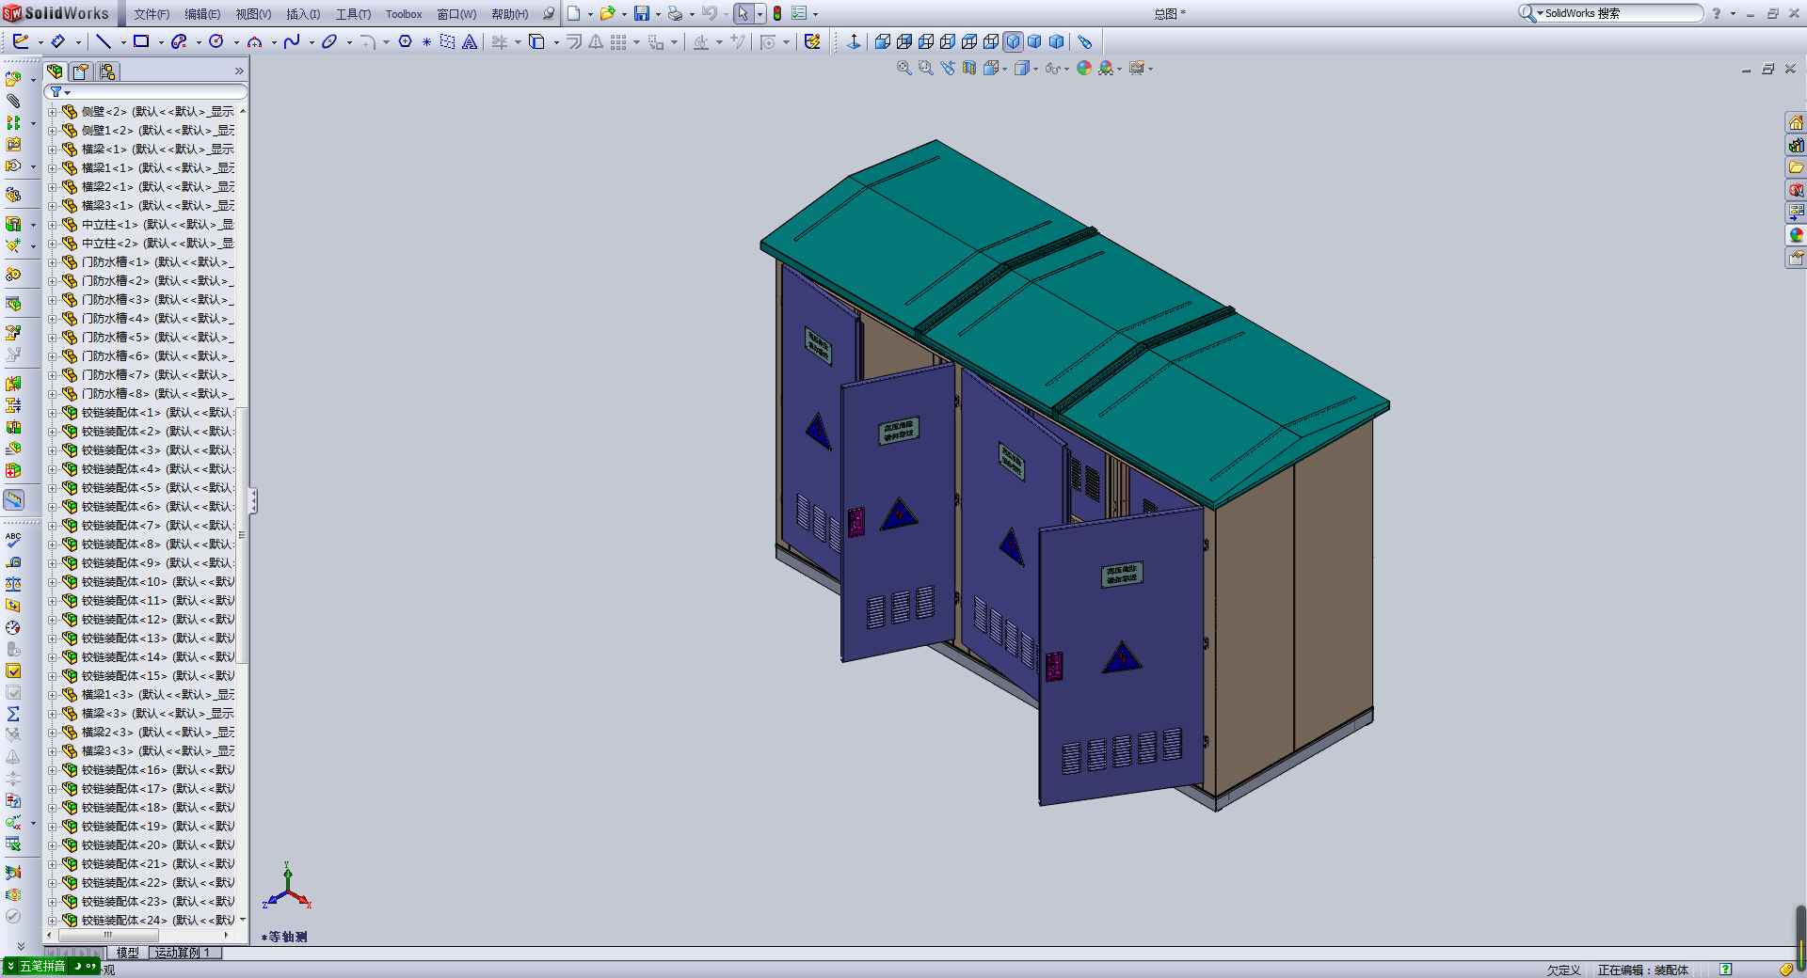Expand the 横梁<1> tree node
This screenshot has height=978, width=1807.
coord(53,149)
